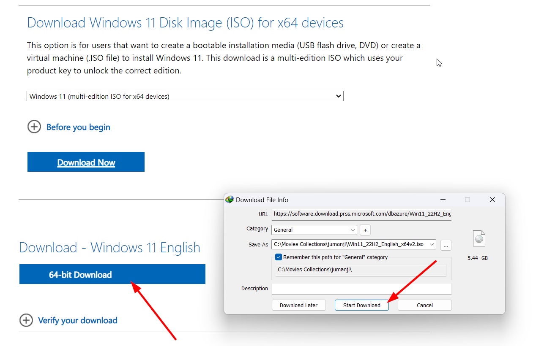The height and width of the screenshot is (346, 555).
Task: Add a new category with the plus button
Action: [x=365, y=230]
